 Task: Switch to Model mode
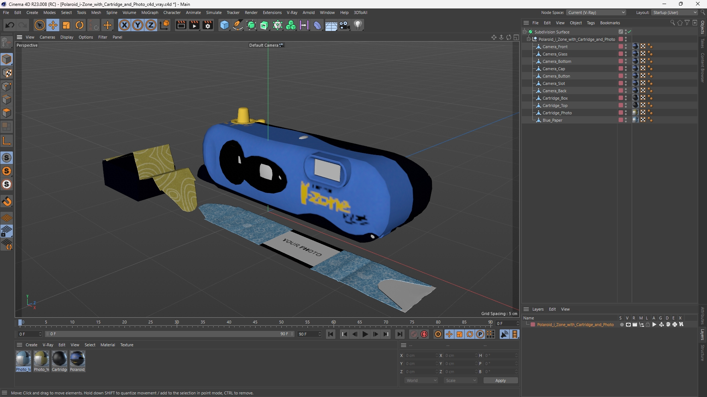[7, 59]
